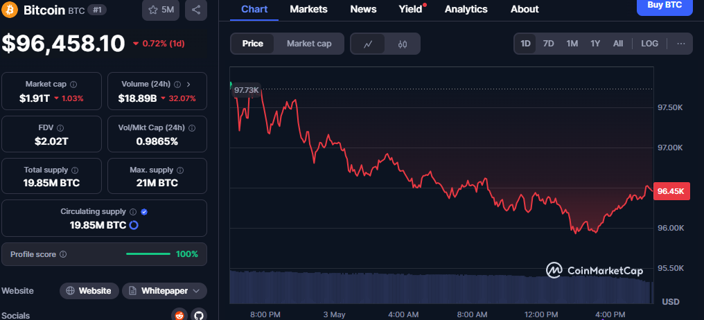
Task: Select the All time range
Action: point(618,44)
